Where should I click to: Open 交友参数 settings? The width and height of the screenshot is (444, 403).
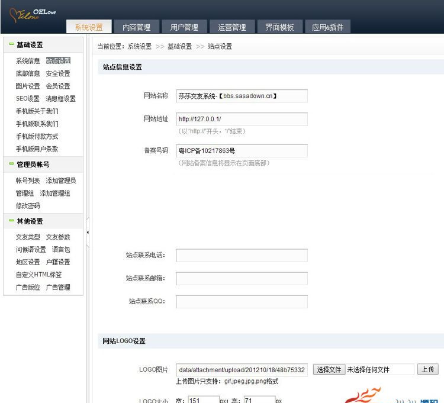point(58,237)
